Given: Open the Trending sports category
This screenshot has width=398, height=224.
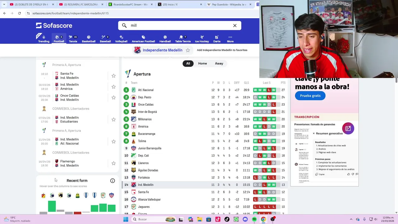Looking at the screenshot, I should point(44,39).
